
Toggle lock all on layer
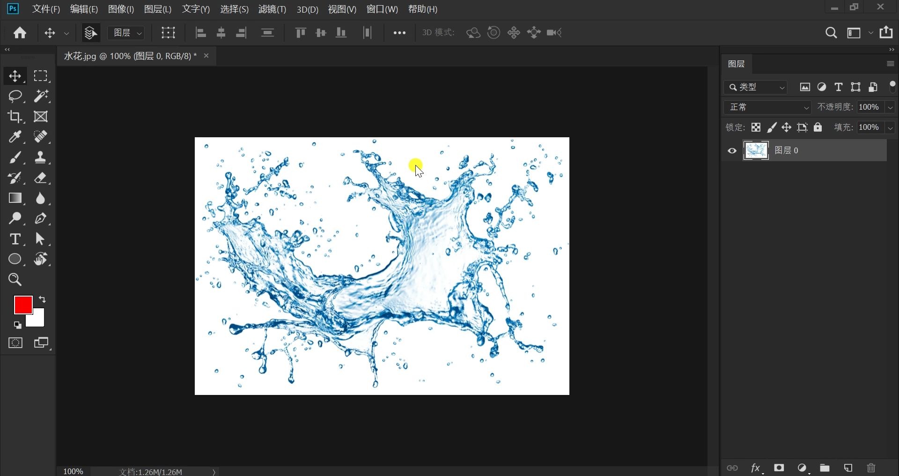[x=818, y=127]
